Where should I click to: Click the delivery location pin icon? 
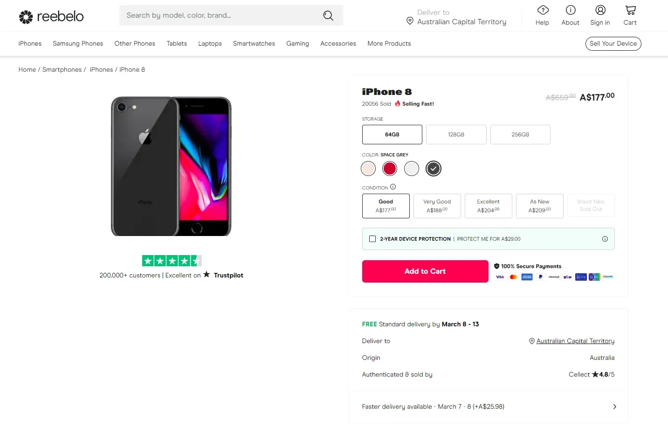coord(410,21)
